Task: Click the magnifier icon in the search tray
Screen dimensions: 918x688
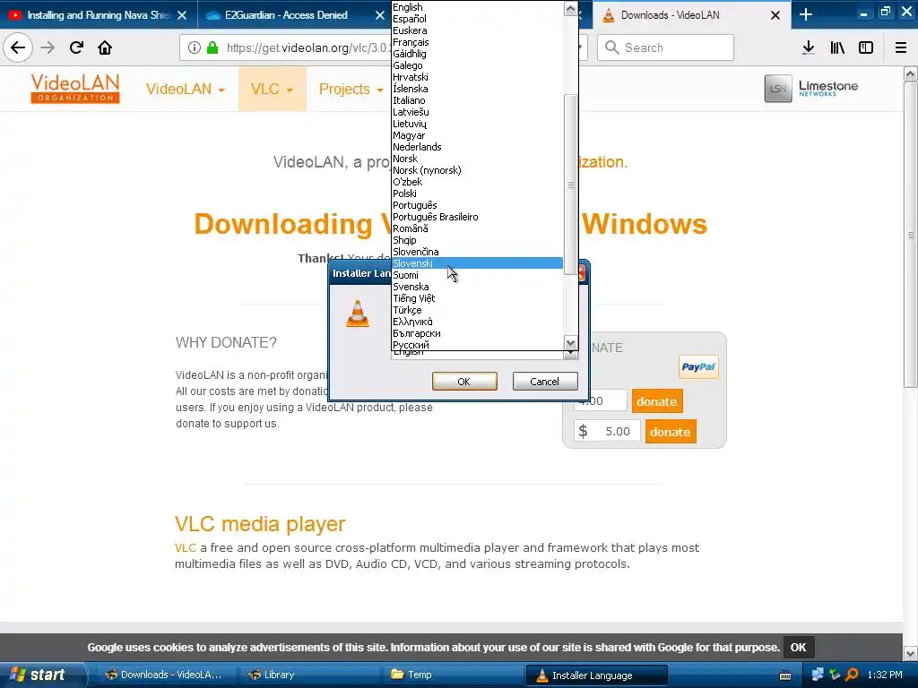Action: (853, 675)
